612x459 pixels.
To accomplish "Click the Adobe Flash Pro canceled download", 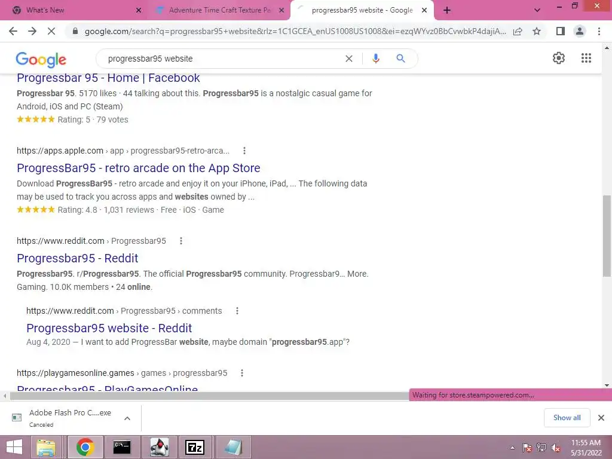I will 71,418.
